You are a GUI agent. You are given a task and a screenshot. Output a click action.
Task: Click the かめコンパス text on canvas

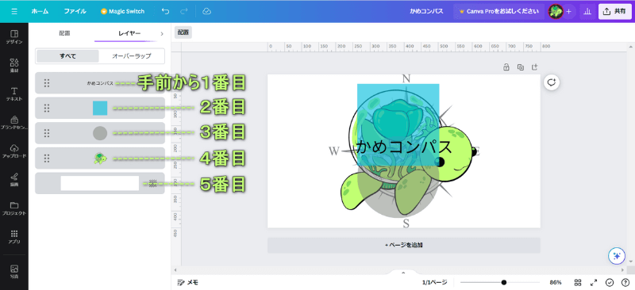tap(404, 147)
